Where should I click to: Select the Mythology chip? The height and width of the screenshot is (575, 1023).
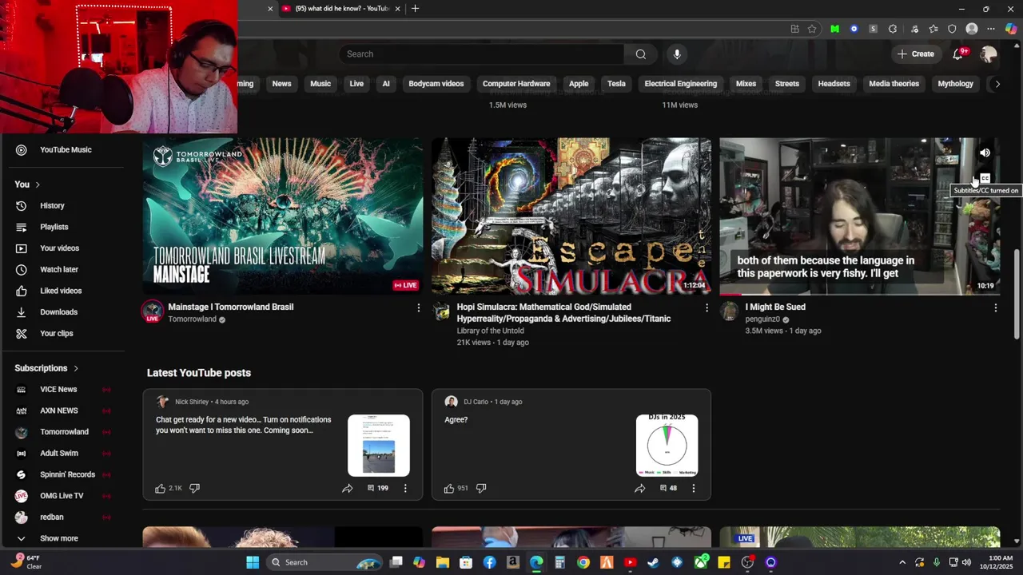(x=955, y=84)
